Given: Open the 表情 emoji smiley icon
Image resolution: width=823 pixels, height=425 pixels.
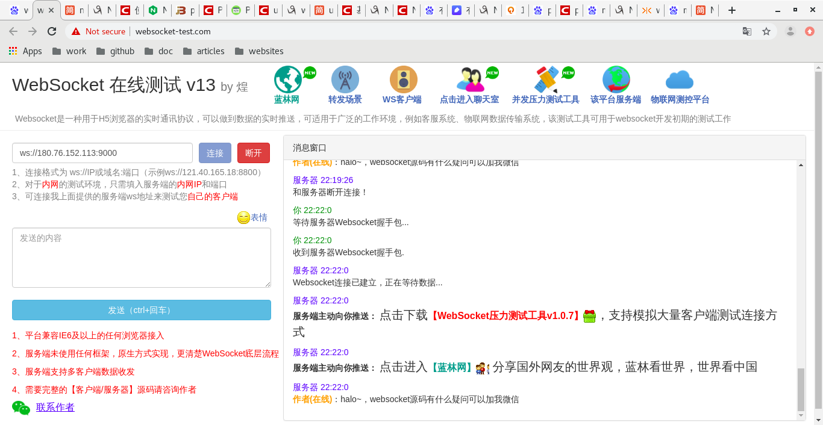Looking at the screenshot, I should [243, 217].
